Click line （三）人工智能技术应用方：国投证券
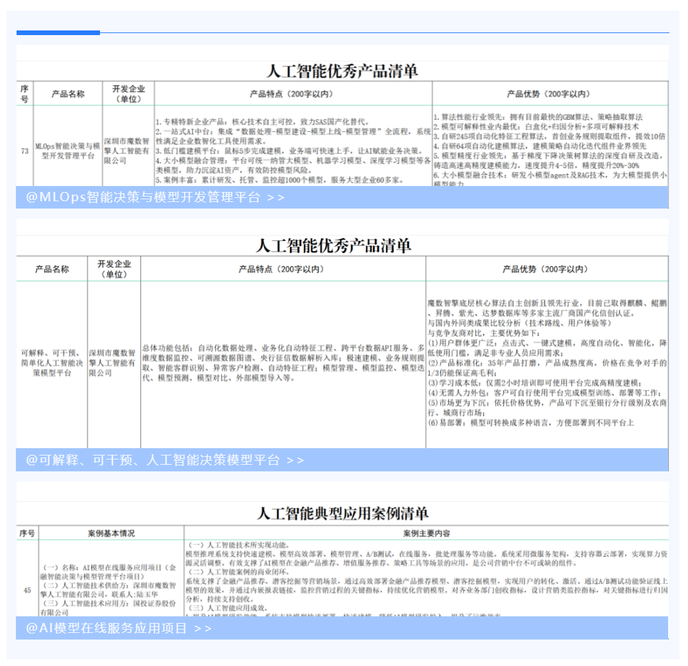 click(109, 608)
